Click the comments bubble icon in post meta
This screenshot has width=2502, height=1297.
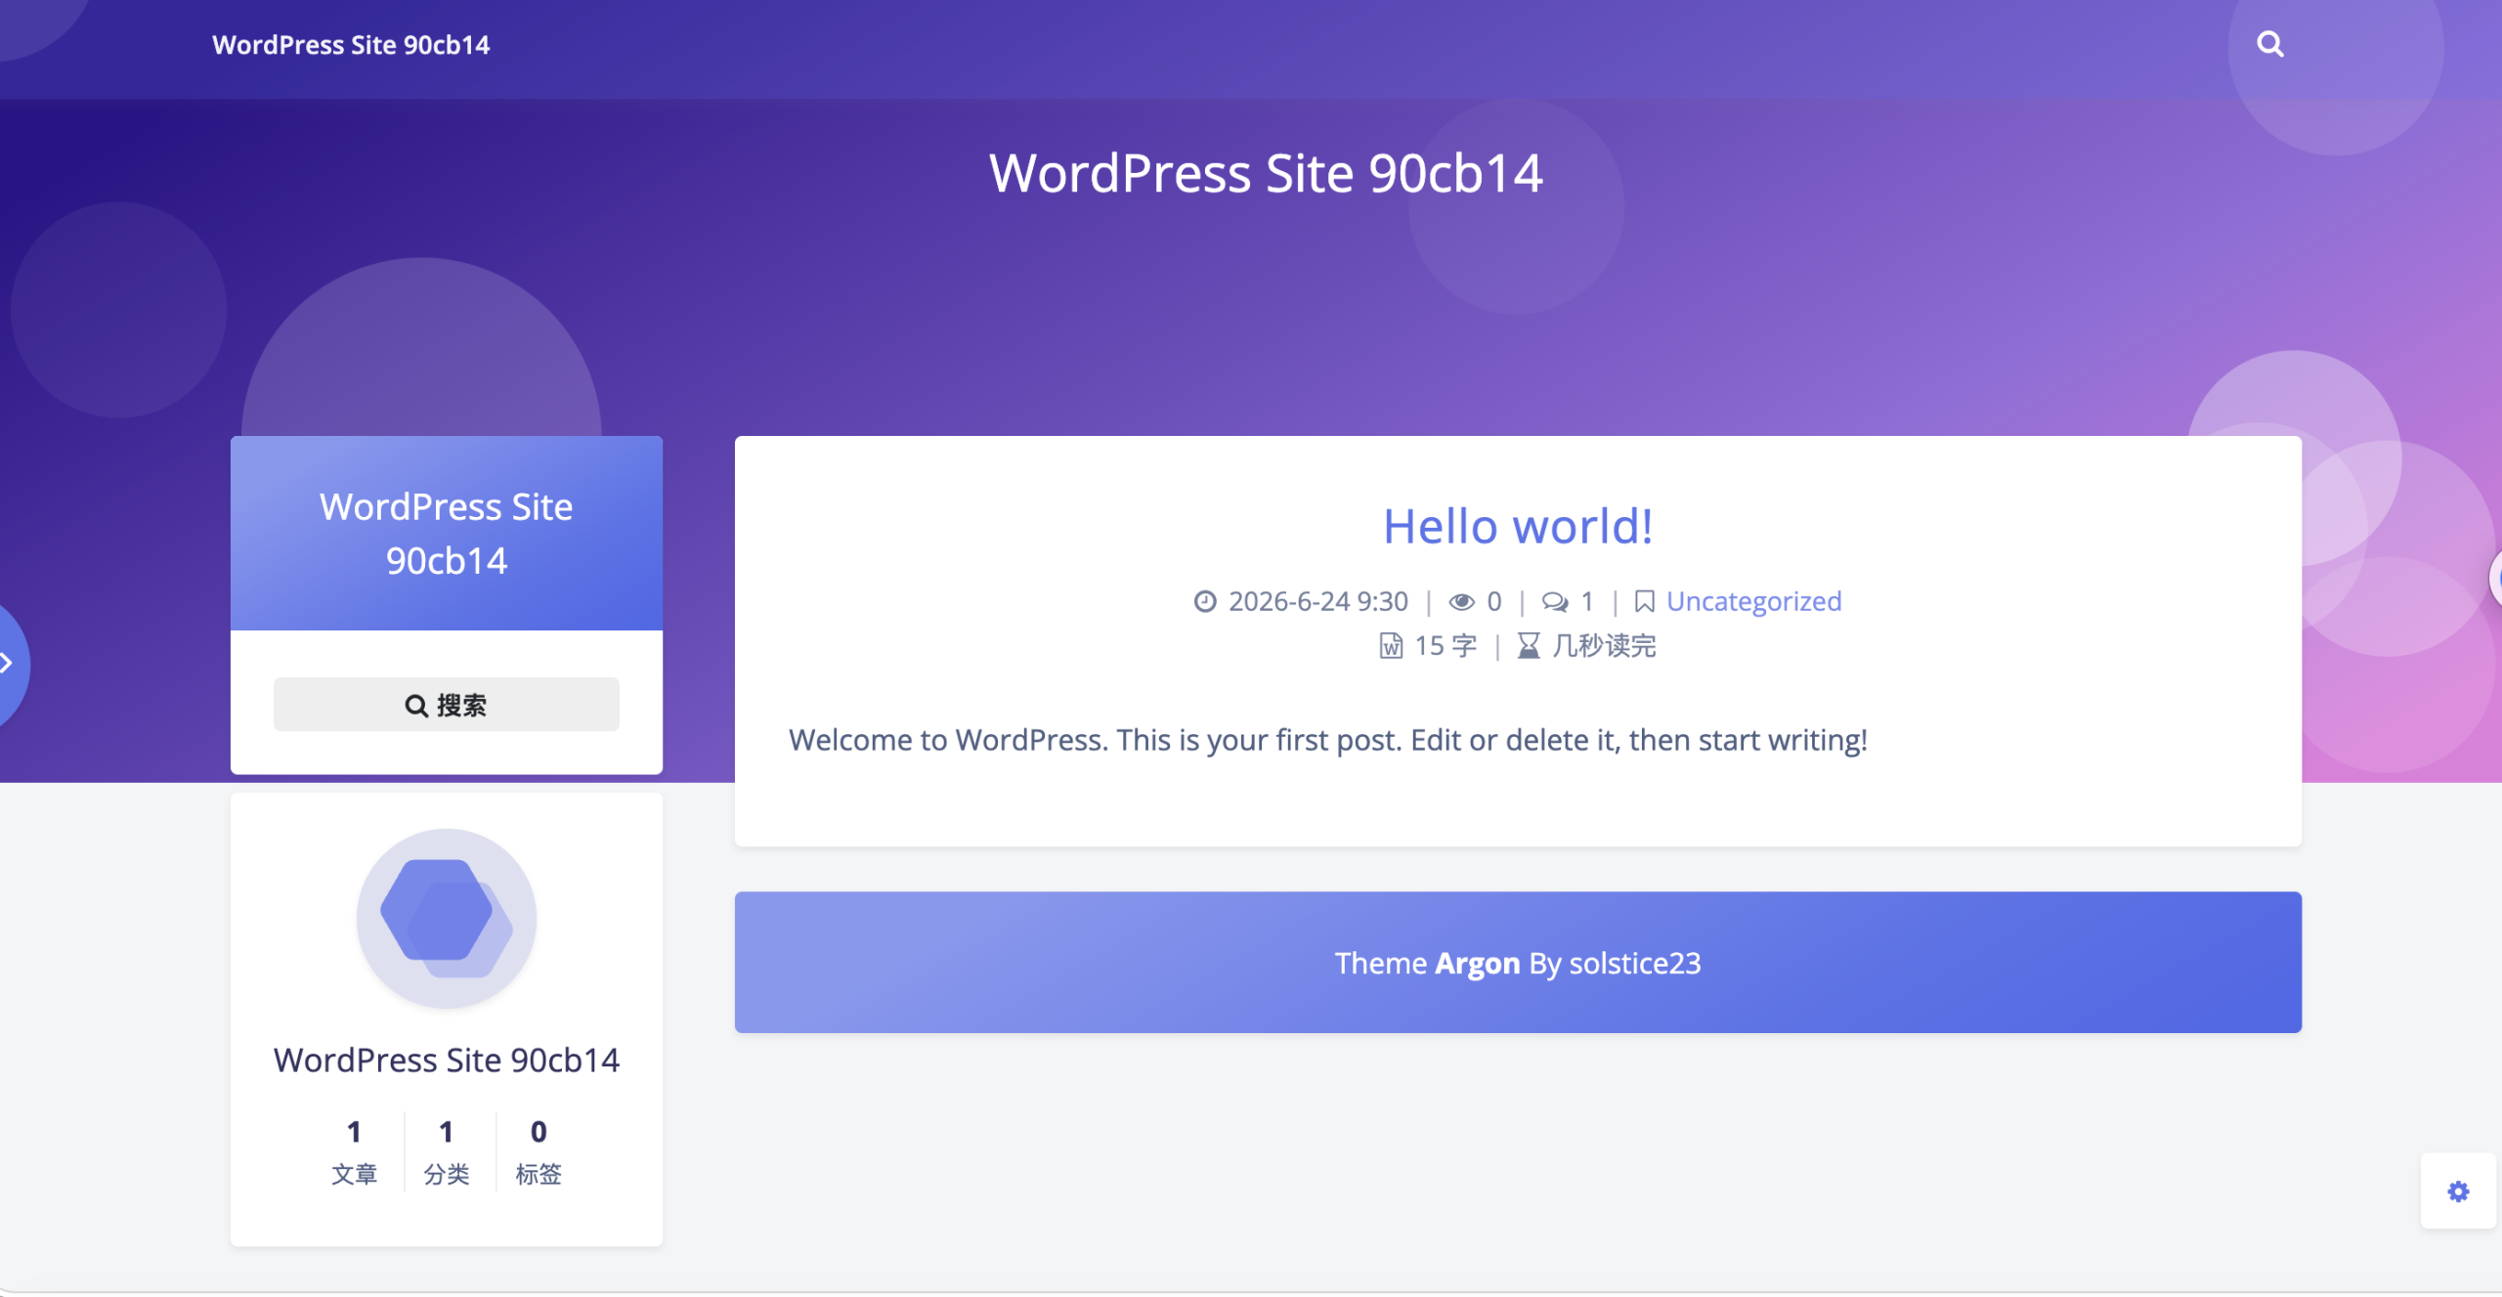[1555, 602]
